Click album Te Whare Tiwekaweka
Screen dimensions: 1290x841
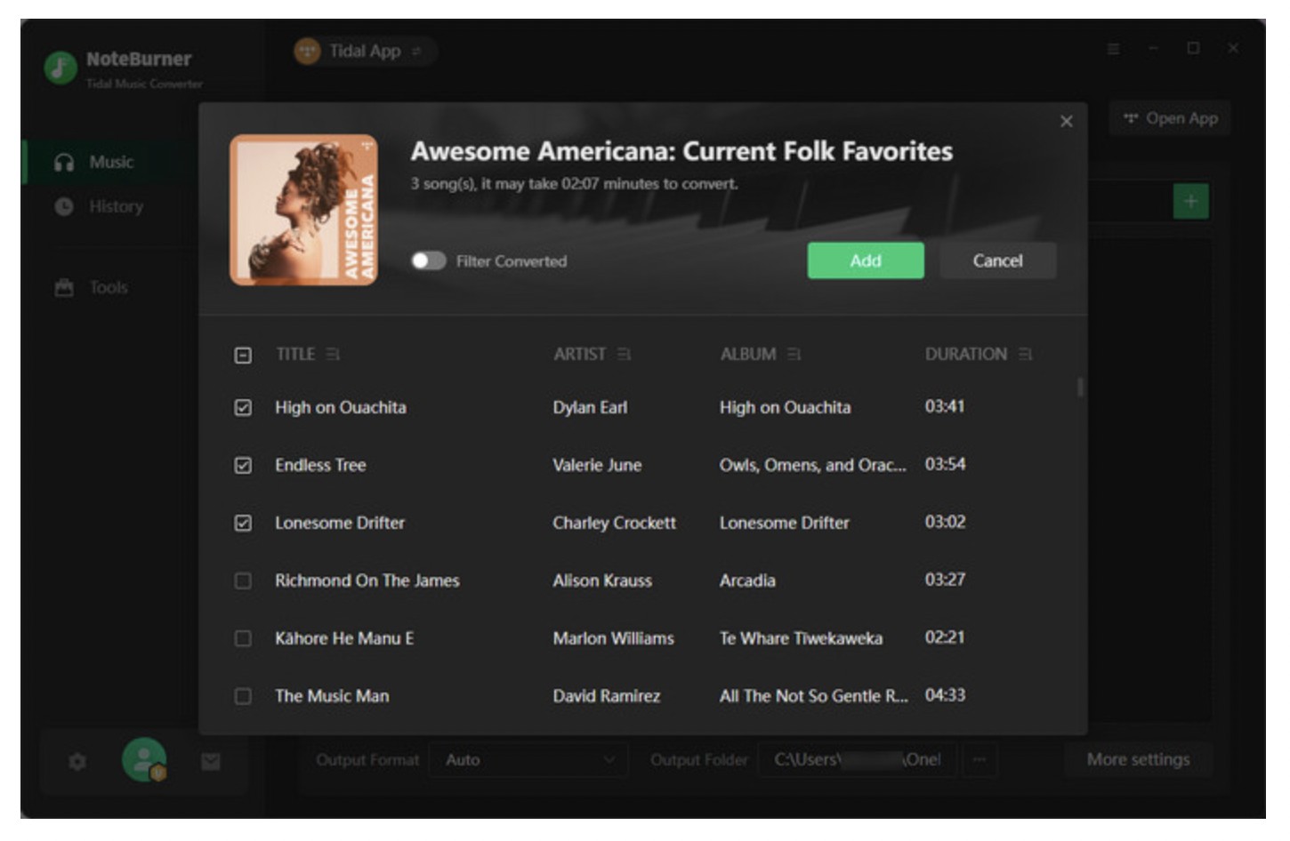click(x=801, y=638)
